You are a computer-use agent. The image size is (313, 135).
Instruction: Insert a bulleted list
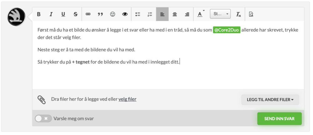click(x=137, y=14)
